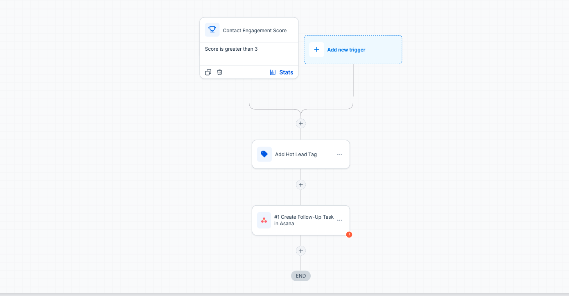
Task: Click the END node
Action: [301, 276]
